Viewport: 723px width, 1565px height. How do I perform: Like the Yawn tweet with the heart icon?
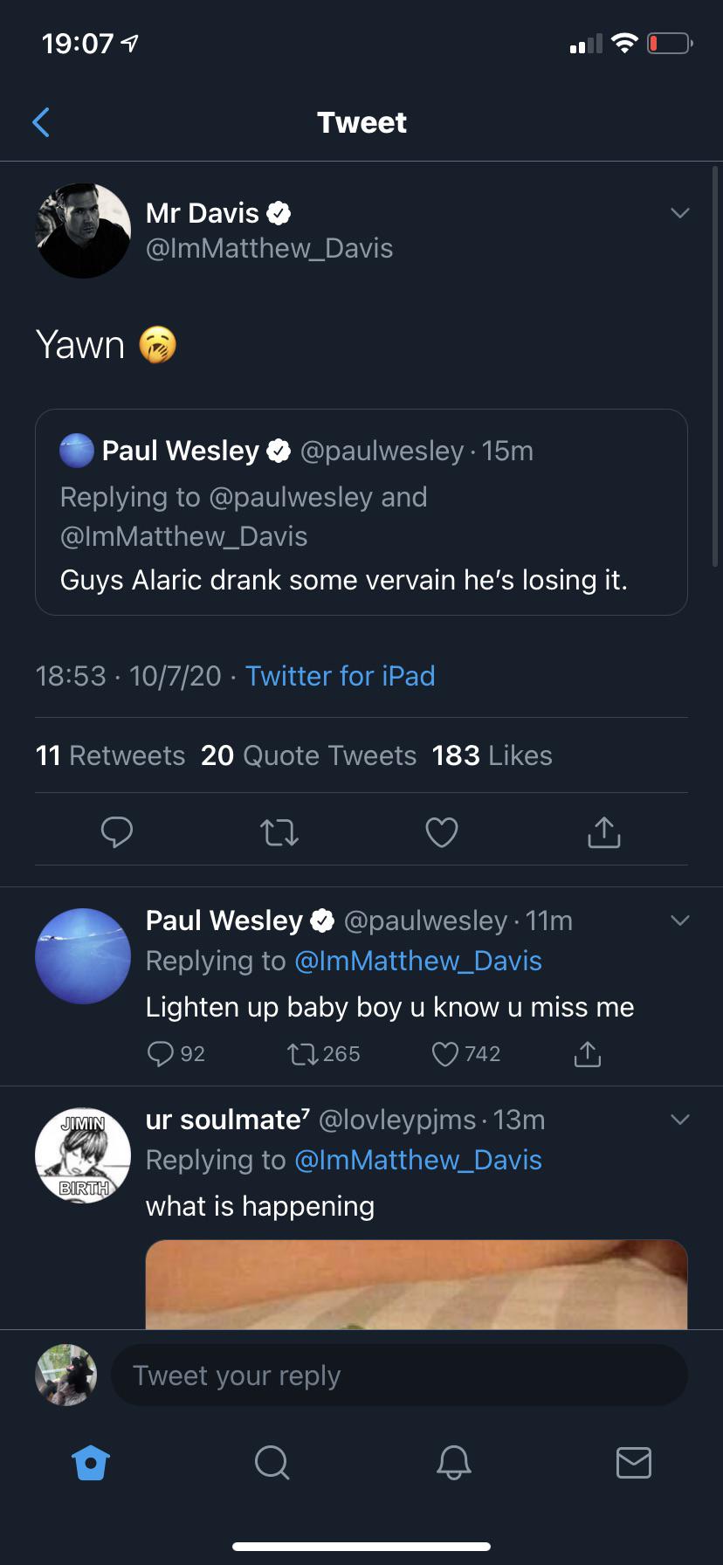[442, 832]
